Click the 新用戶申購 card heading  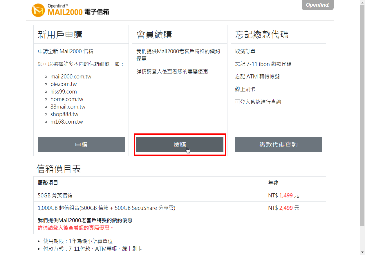click(x=60, y=35)
